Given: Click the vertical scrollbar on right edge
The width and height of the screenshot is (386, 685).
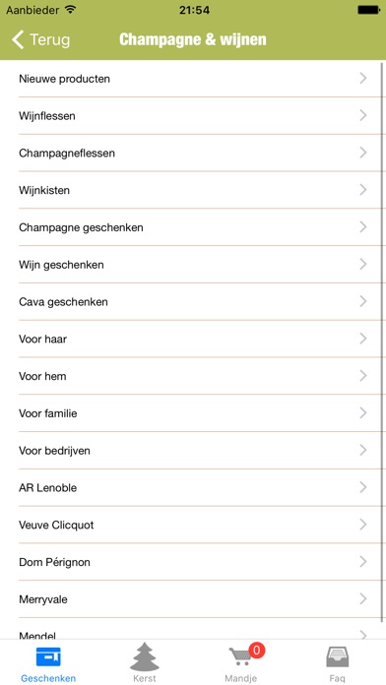Looking at the screenshot, I should pyautogui.click(x=383, y=341).
